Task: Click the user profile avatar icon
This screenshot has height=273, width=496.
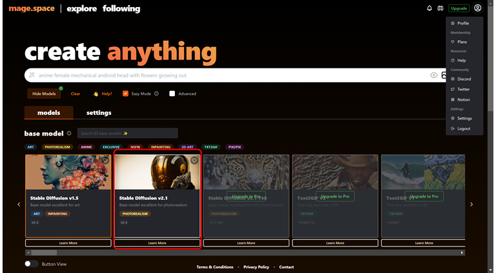Action: click(x=477, y=8)
